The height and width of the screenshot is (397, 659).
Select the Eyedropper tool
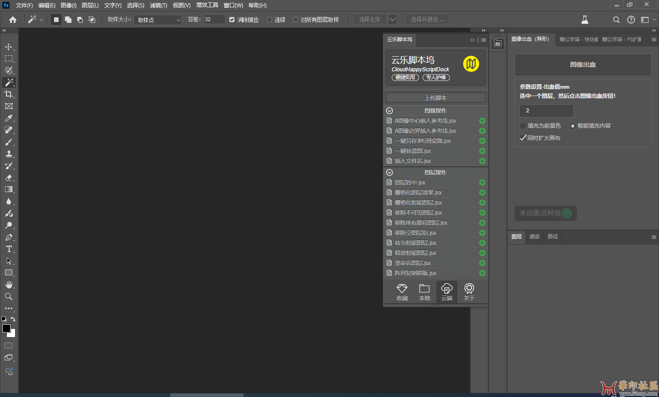[x=9, y=118]
